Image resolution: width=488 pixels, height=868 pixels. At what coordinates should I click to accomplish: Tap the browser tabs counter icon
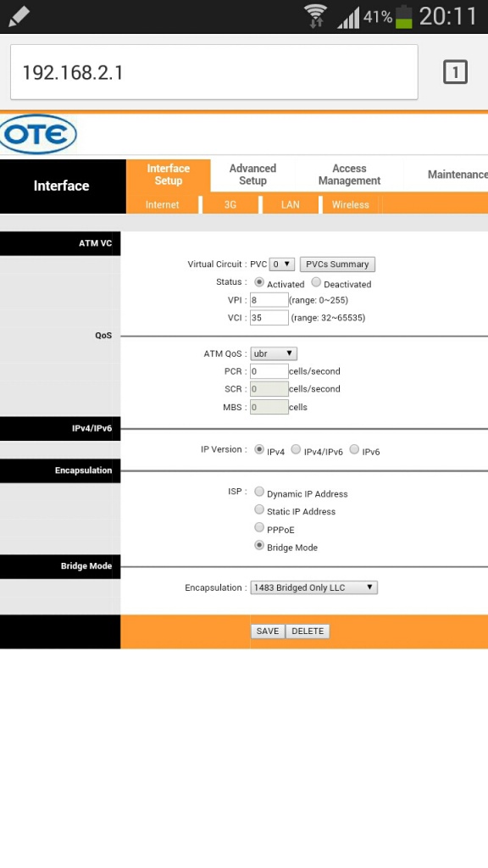click(455, 72)
